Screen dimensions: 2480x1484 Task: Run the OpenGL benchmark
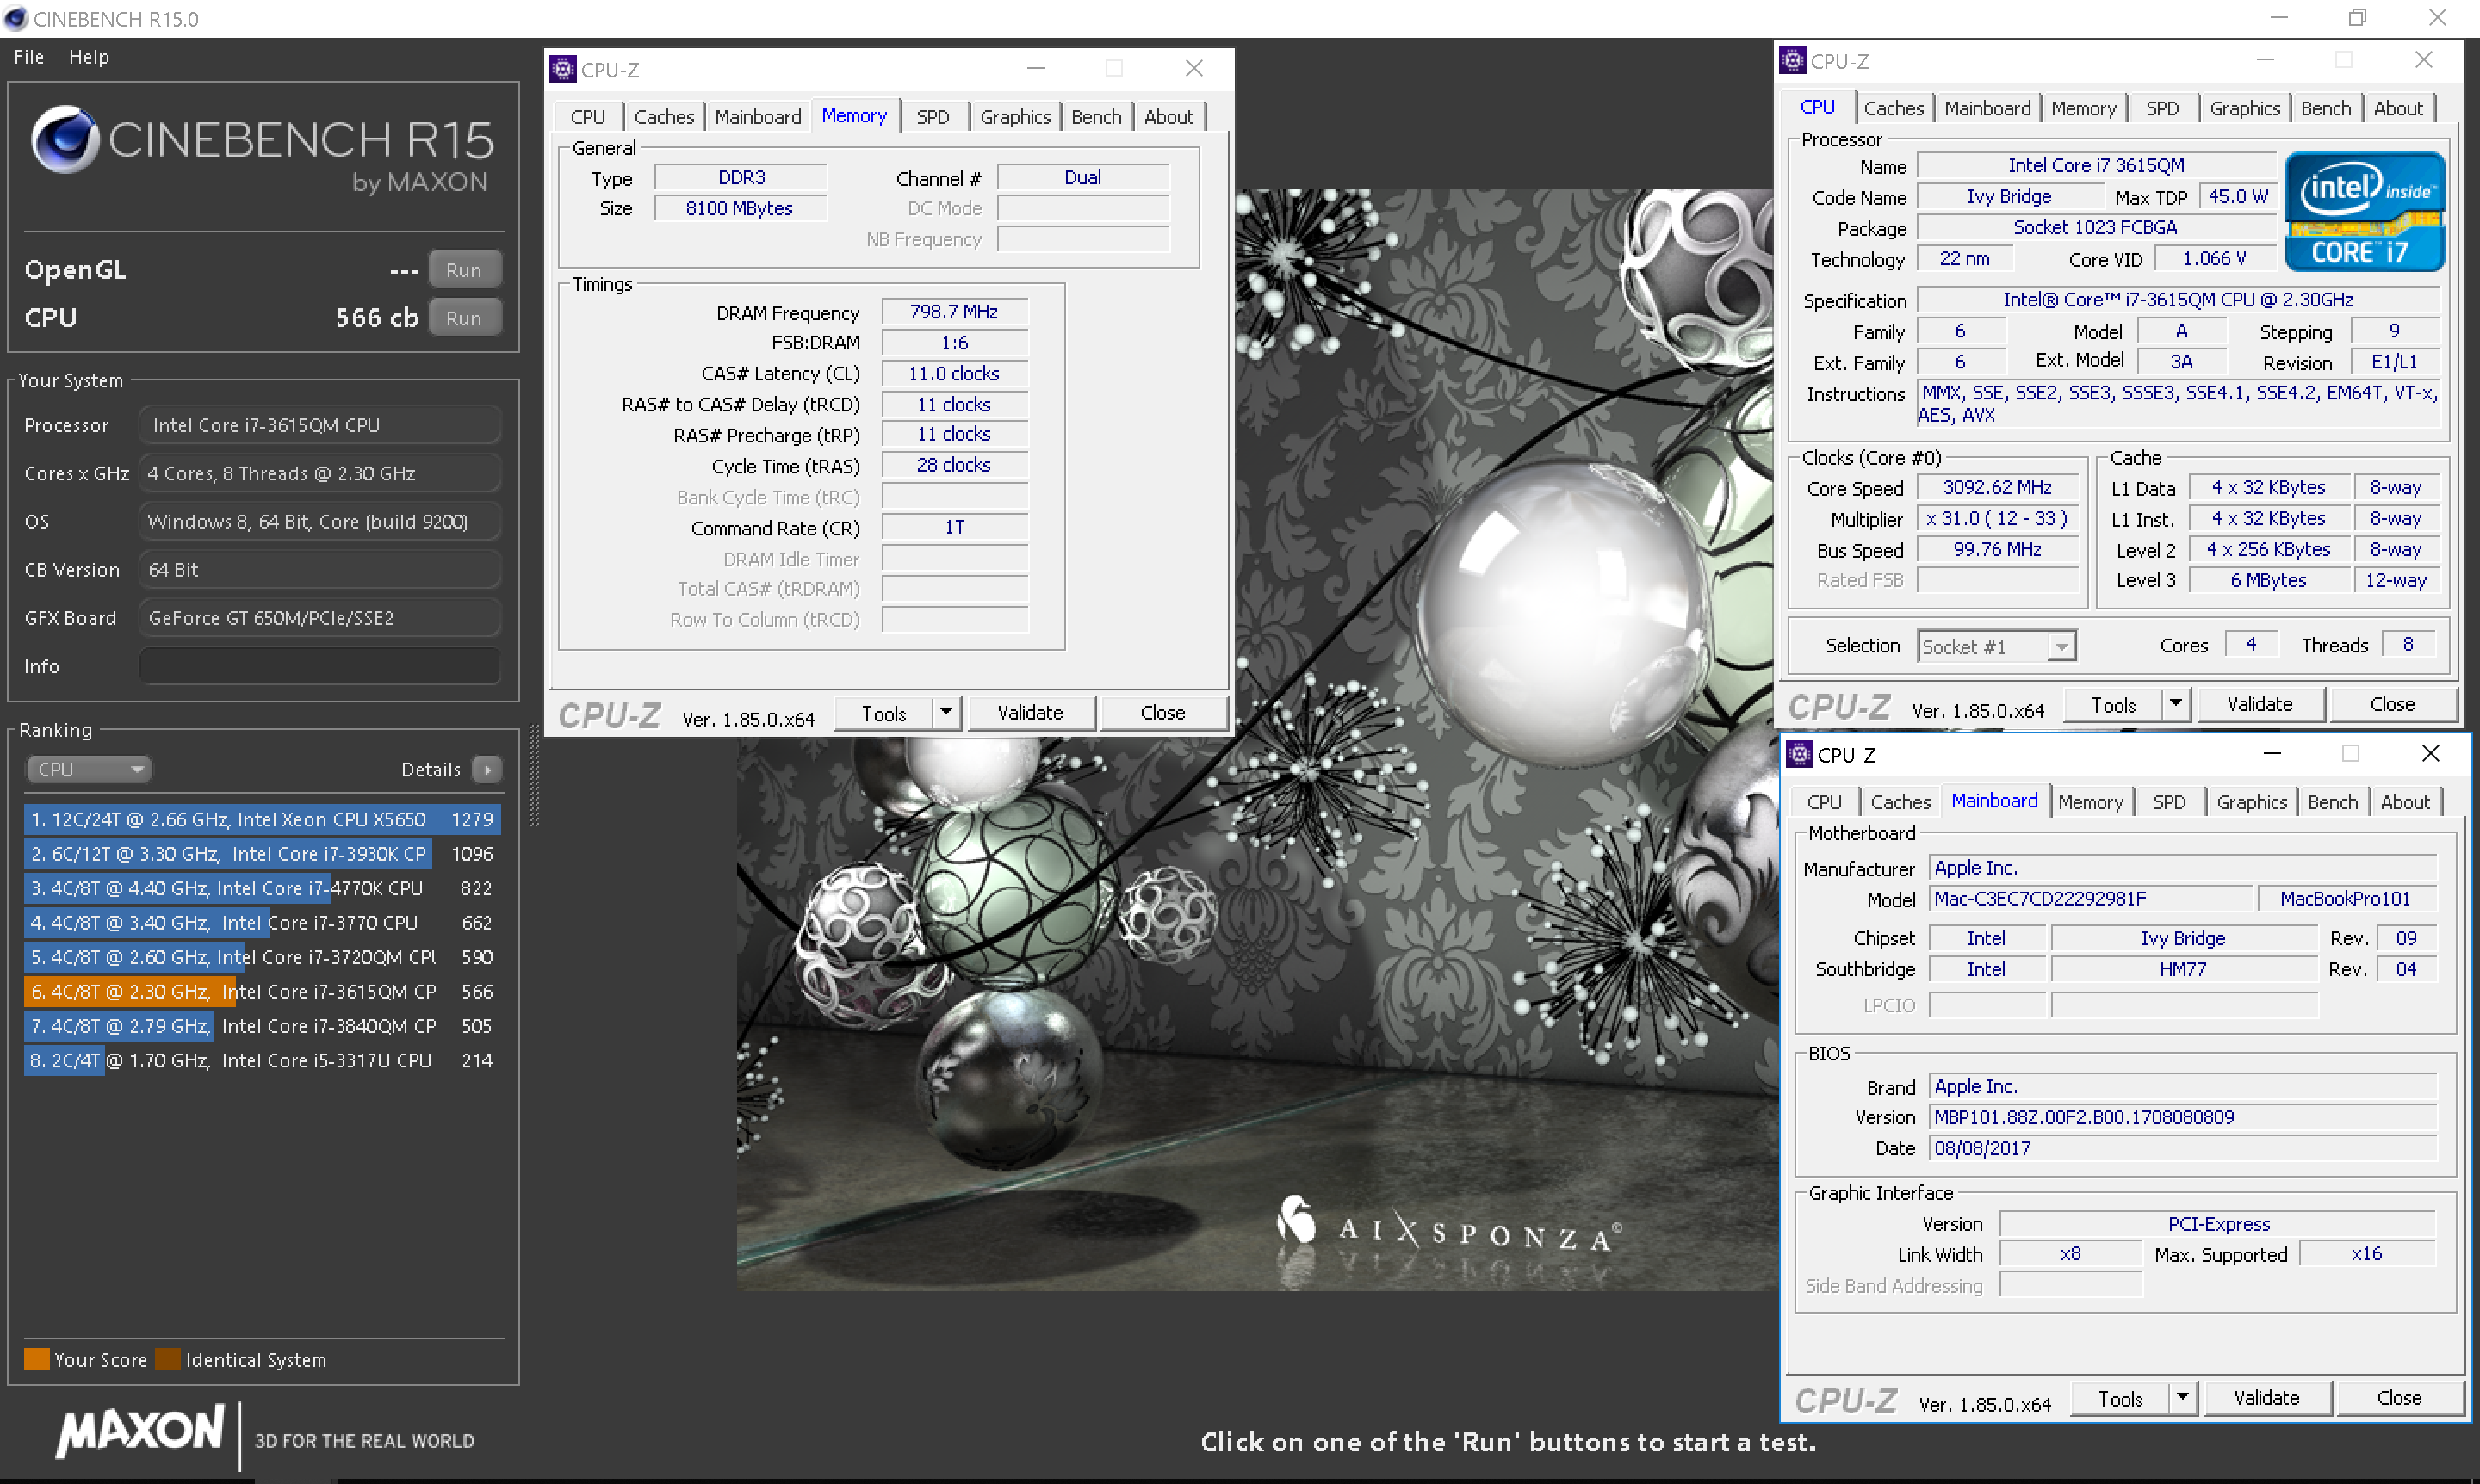[x=463, y=270]
